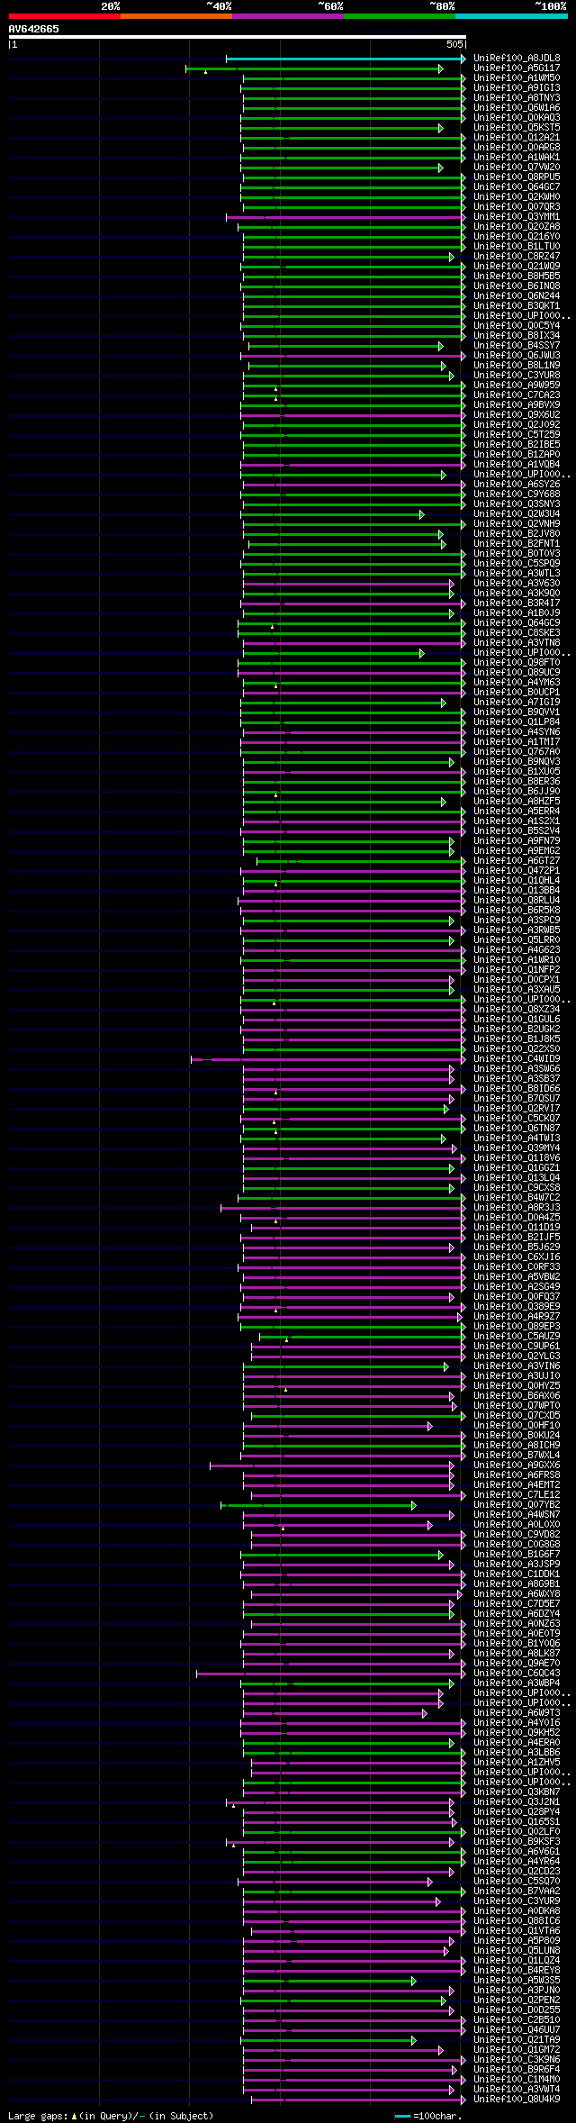Viewport: 576px width, 2123px height.
Task: Click the UniRef100_C9CXS8 entry
Action: [x=517, y=1188]
